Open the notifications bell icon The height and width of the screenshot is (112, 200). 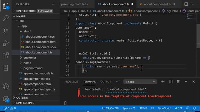[195, 108]
